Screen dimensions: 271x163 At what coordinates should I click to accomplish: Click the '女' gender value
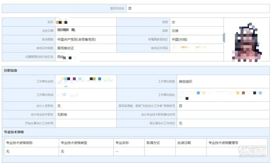coord(174,22)
